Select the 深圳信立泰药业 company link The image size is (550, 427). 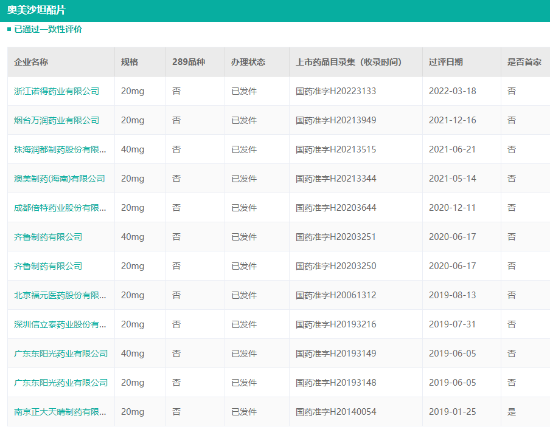pos(60,324)
